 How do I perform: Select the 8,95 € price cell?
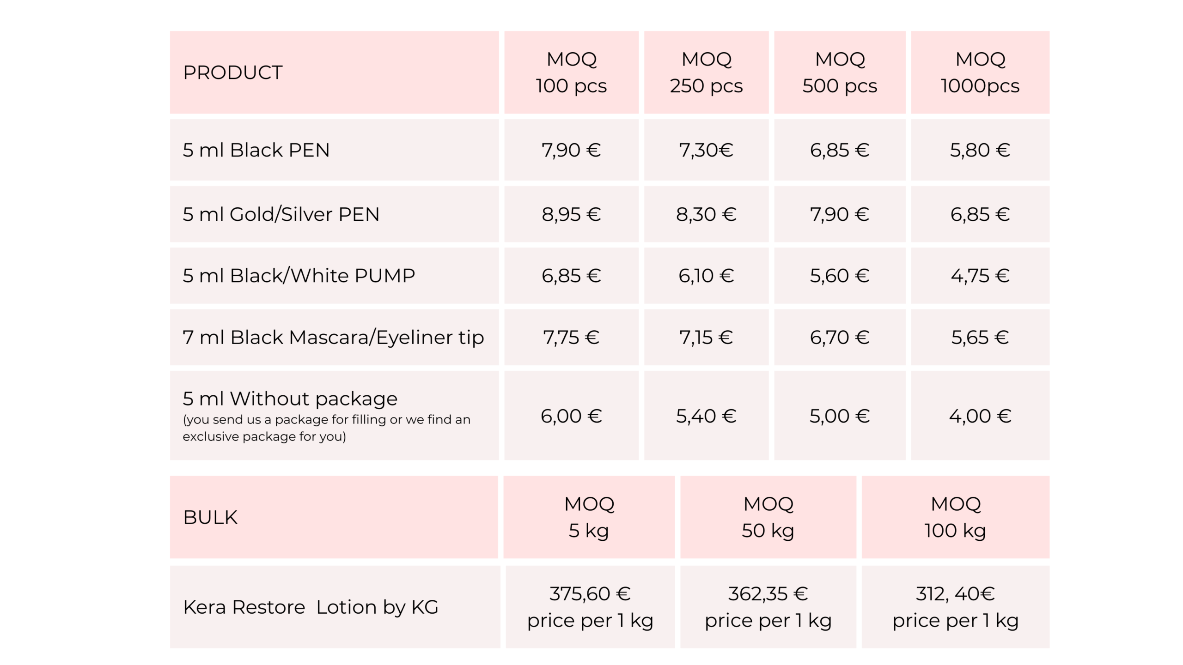click(x=571, y=214)
